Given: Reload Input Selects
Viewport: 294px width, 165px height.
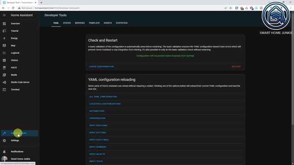Looking at the screenshot, I should (x=97, y=154).
